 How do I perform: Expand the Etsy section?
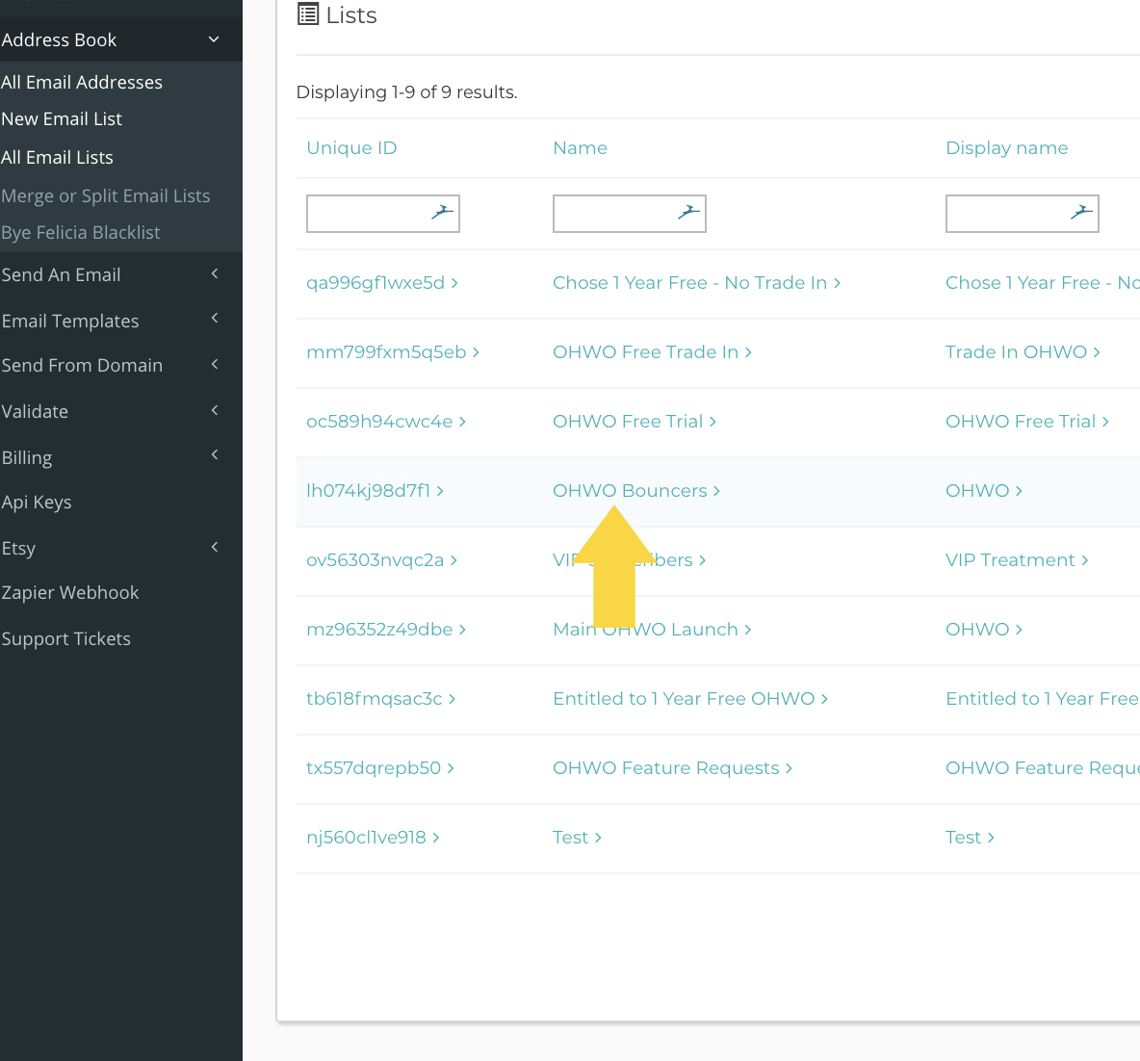pyautogui.click(x=214, y=548)
